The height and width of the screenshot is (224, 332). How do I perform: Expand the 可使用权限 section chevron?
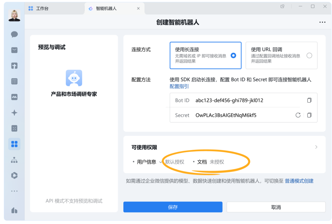pyautogui.click(x=316, y=147)
